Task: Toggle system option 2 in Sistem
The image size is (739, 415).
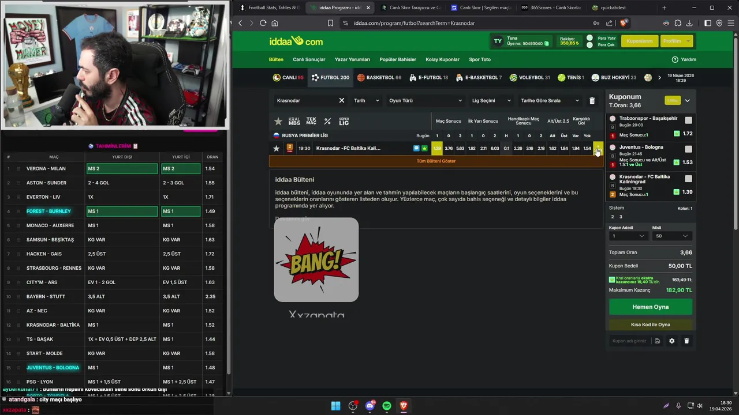Action: 613,217
